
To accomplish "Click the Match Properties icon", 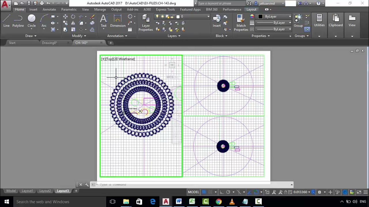I will click(x=241, y=23).
